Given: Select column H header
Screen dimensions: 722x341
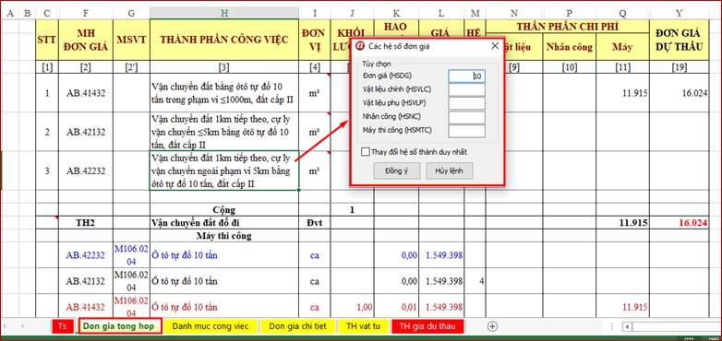Looking at the screenshot, I should click(223, 13).
